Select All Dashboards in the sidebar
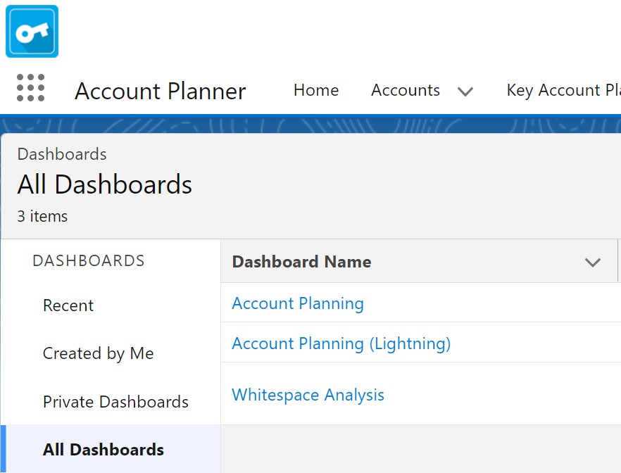Screen dimensions: 621x473 click(103, 450)
